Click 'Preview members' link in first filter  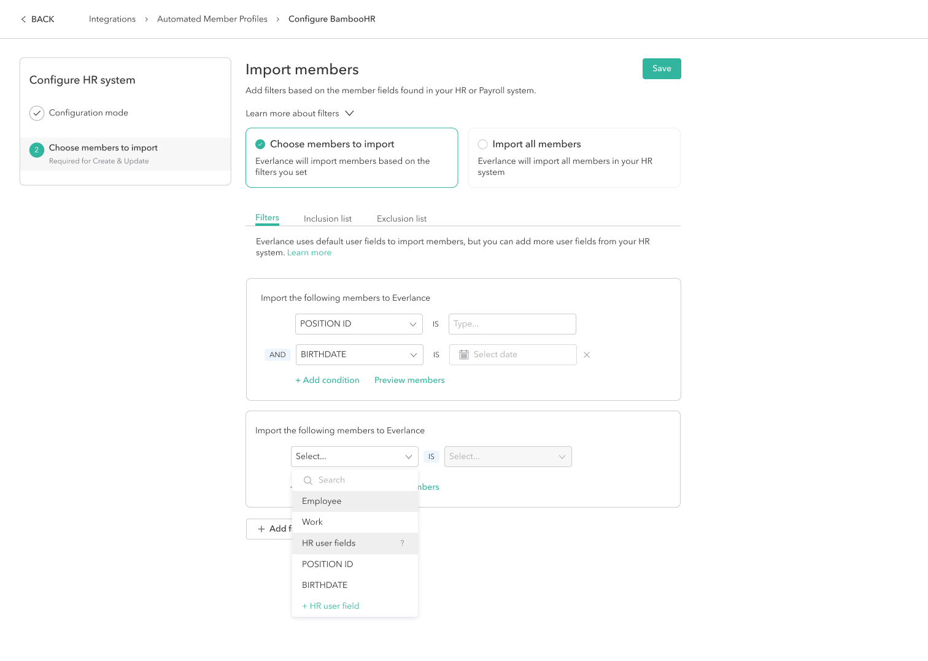click(409, 381)
